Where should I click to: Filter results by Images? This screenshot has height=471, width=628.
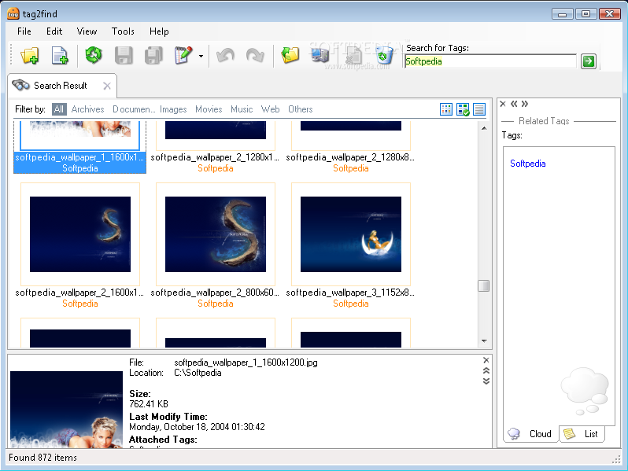coord(173,109)
